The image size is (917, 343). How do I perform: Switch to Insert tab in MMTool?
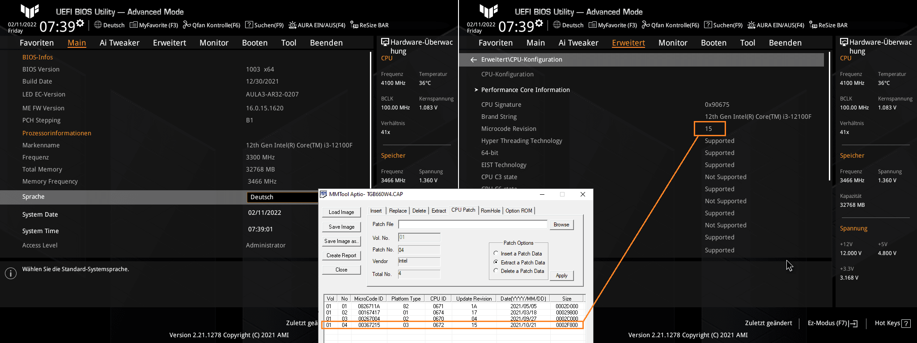pyautogui.click(x=376, y=211)
